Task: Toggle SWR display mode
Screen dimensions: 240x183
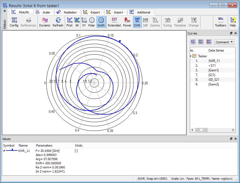Action: point(137,22)
